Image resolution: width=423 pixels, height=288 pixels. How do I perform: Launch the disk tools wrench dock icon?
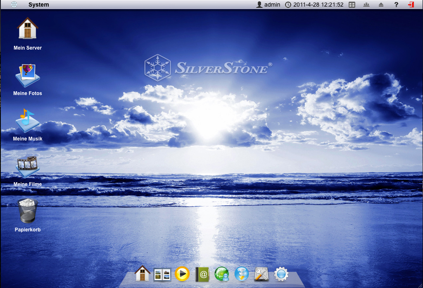[x=261, y=274]
